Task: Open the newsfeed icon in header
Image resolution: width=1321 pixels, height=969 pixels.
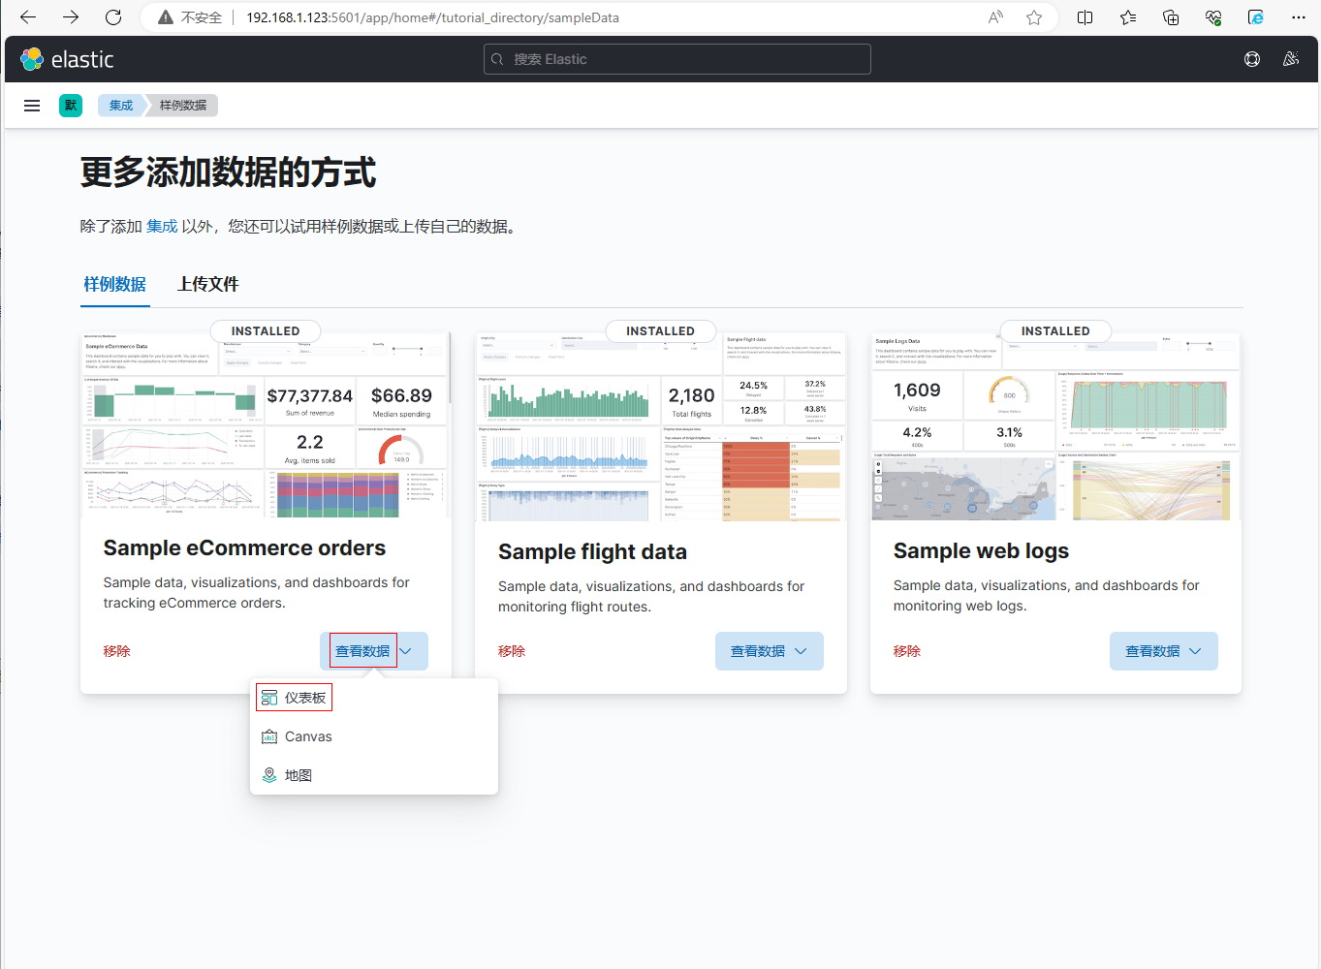Action: click(1290, 59)
